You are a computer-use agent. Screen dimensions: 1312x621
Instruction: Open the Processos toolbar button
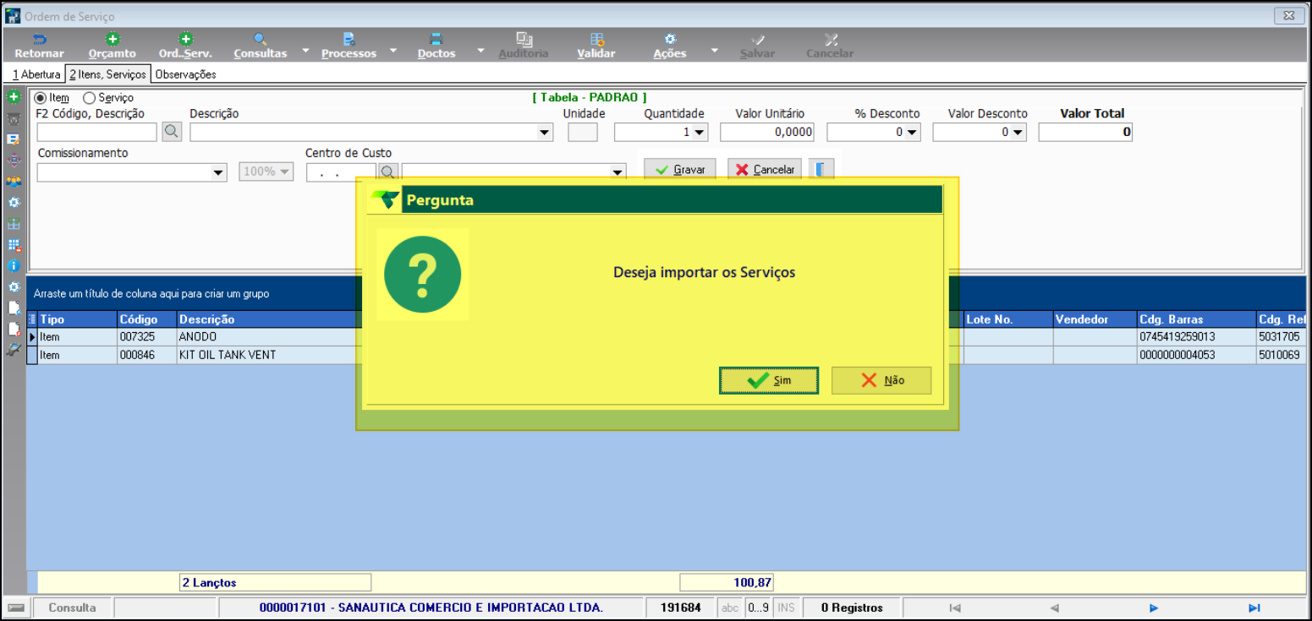349,46
